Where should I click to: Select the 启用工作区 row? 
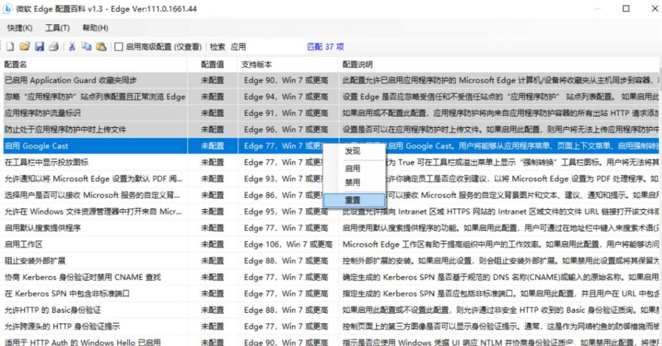pos(331,245)
